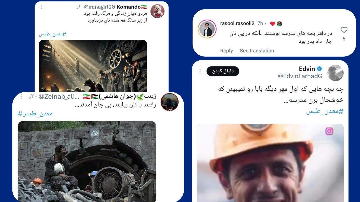Open the miners illustration in Komando's tweet

tap(93, 66)
